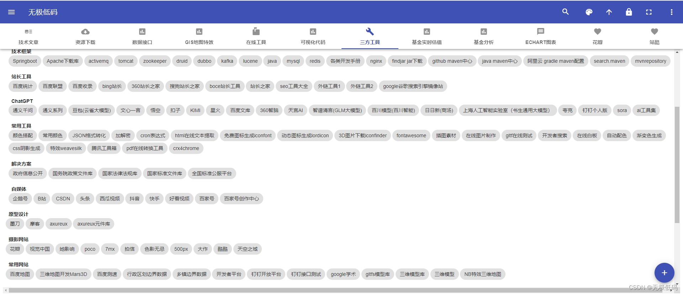Viewport: 683px width, 294px height.
Task: Click the search magnifier icon
Action: [565, 12]
